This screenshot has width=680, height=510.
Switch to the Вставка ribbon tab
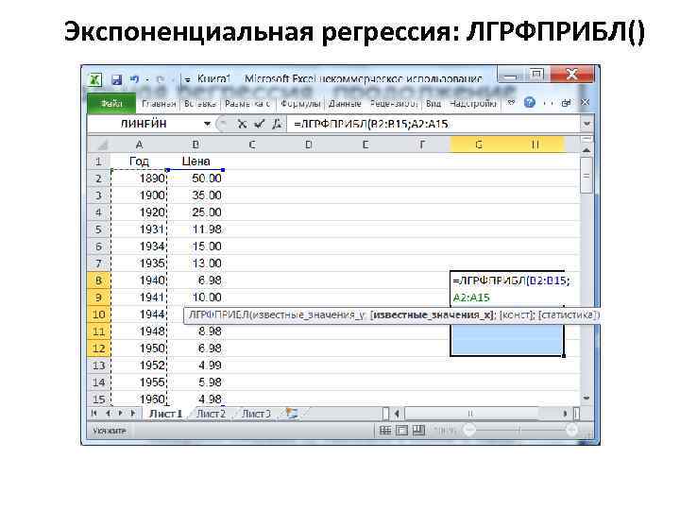tap(200, 104)
